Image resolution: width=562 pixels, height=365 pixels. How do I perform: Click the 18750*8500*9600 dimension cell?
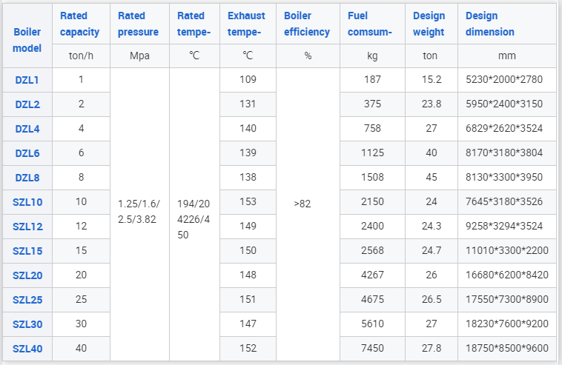(507, 348)
